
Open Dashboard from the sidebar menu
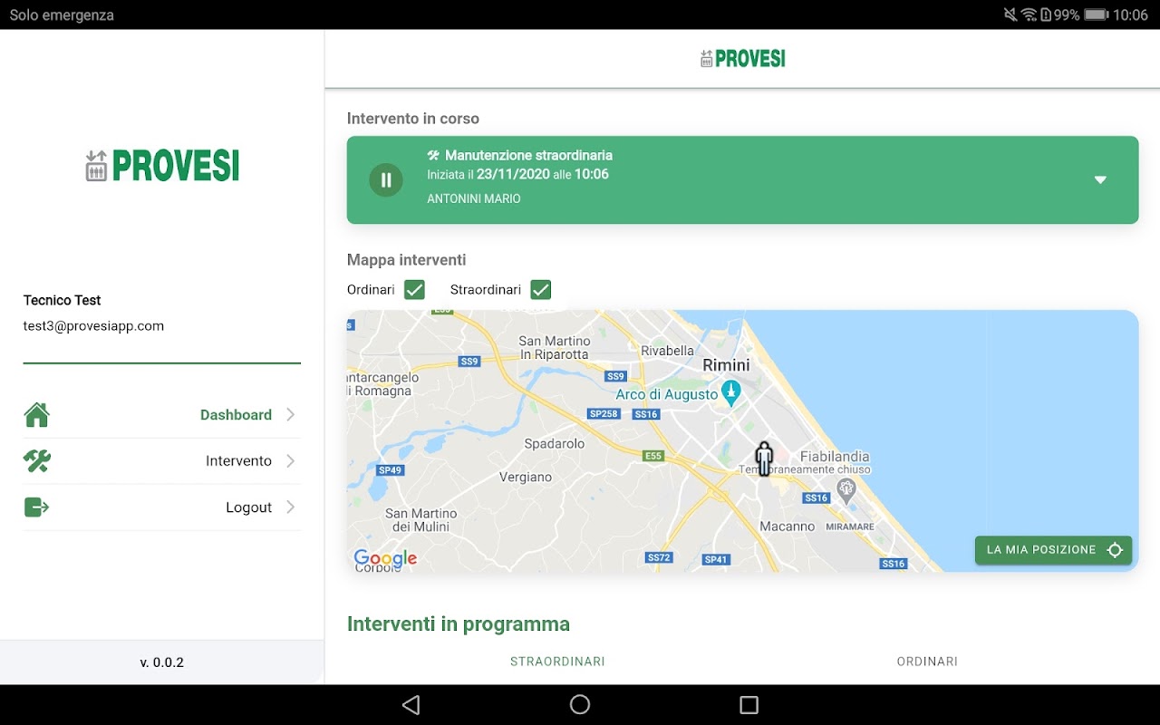pos(161,415)
